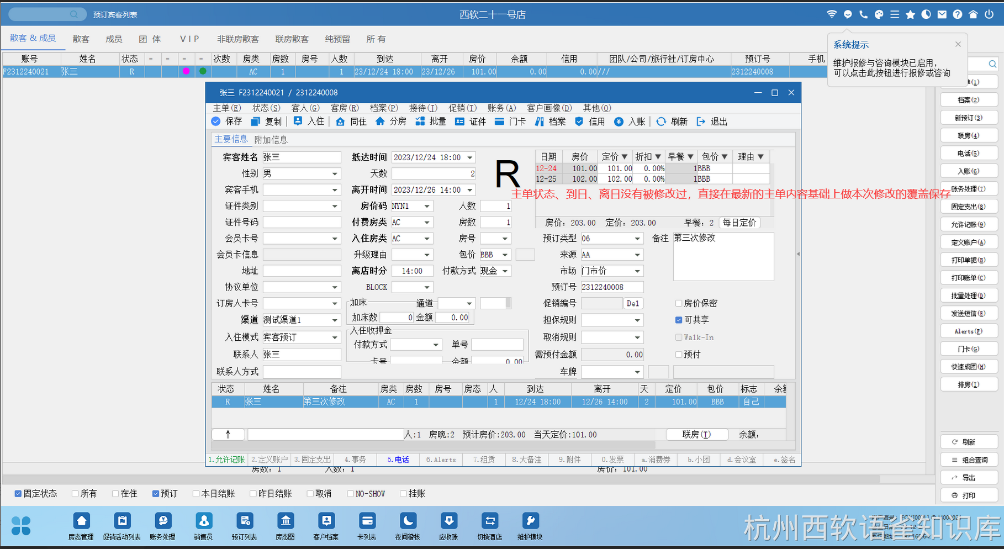Image resolution: width=1004 pixels, height=549 pixels.
Task: Click the 快速成团 button on right panel
Action: (969, 367)
